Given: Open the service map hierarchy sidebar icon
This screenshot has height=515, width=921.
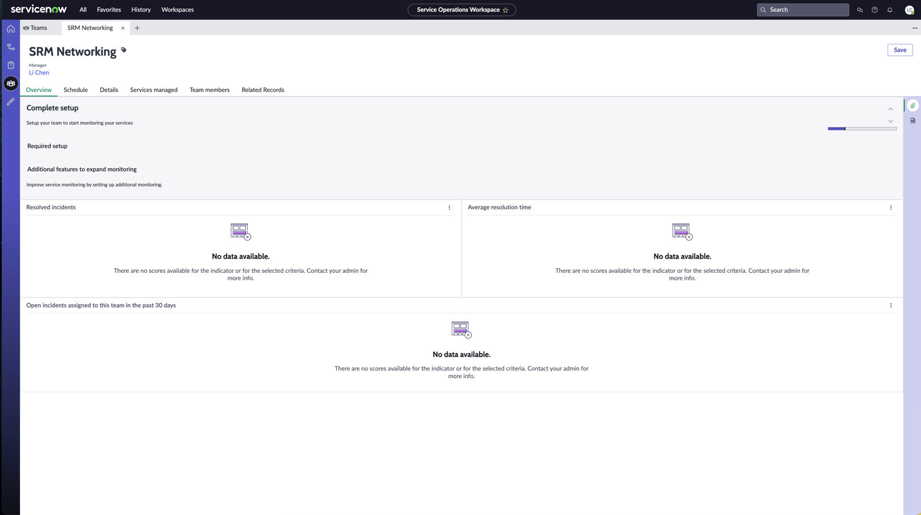Looking at the screenshot, I should pos(11,47).
